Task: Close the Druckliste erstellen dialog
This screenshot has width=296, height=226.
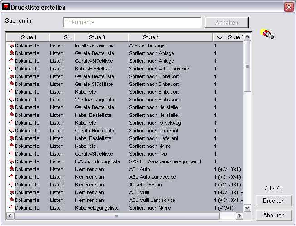Action: (x=289, y=7)
